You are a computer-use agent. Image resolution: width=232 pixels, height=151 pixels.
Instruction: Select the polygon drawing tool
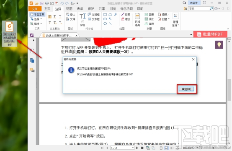[x=105, y=23]
